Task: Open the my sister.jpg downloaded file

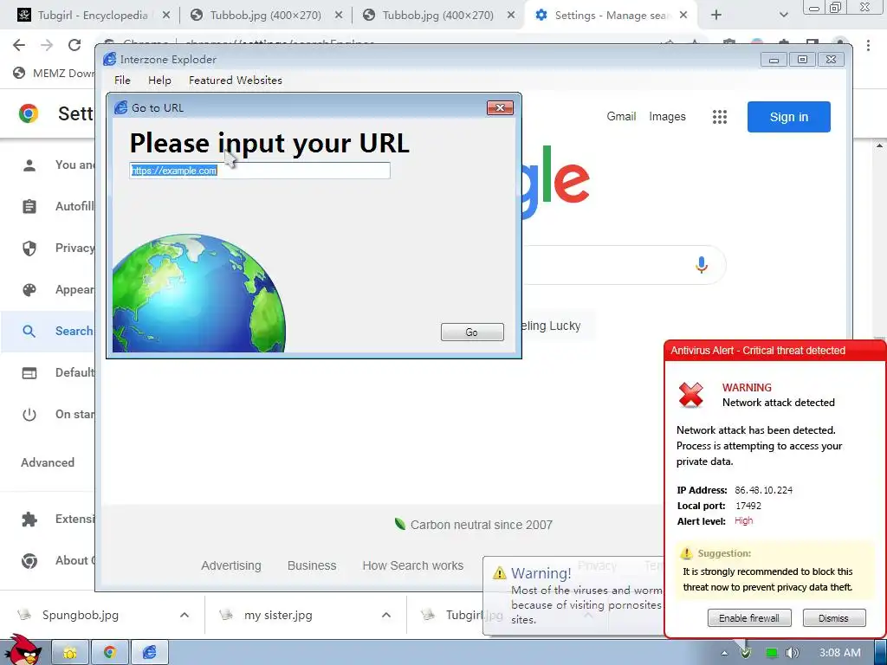Action: [278, 615]
